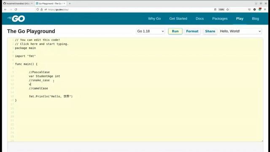Image resolution: width=270 pixels, height=152 pixels.
Task: Click the '//PascalCase' comment line
Action: (39, 72)
